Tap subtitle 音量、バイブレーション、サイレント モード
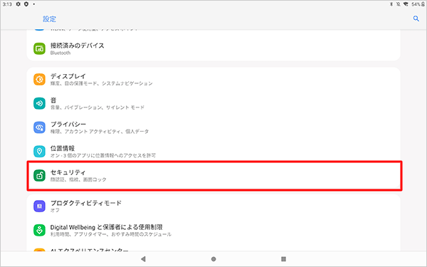 97,108
